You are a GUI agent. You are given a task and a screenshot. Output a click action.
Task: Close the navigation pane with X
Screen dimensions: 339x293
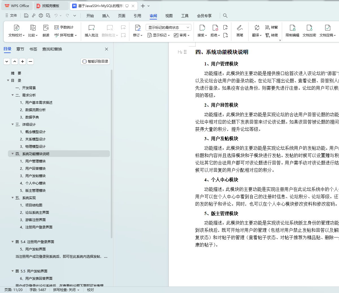107,49
